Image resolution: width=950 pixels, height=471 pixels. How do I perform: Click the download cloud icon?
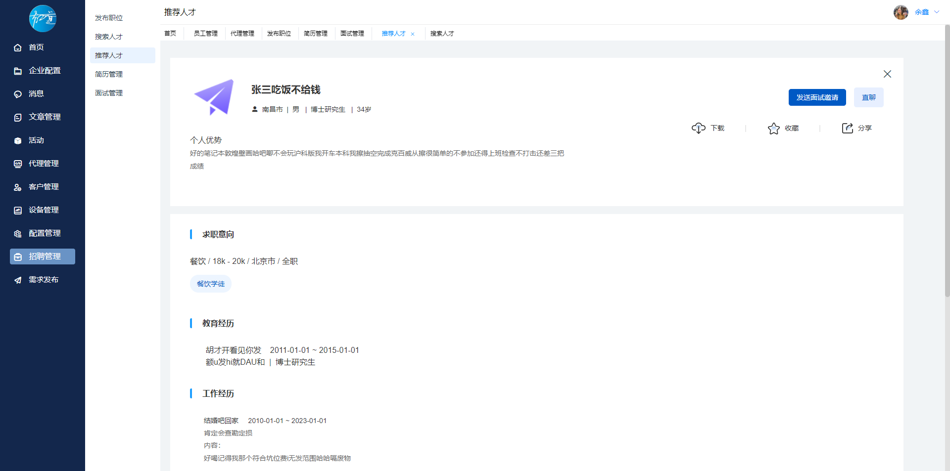pos(698,128)
